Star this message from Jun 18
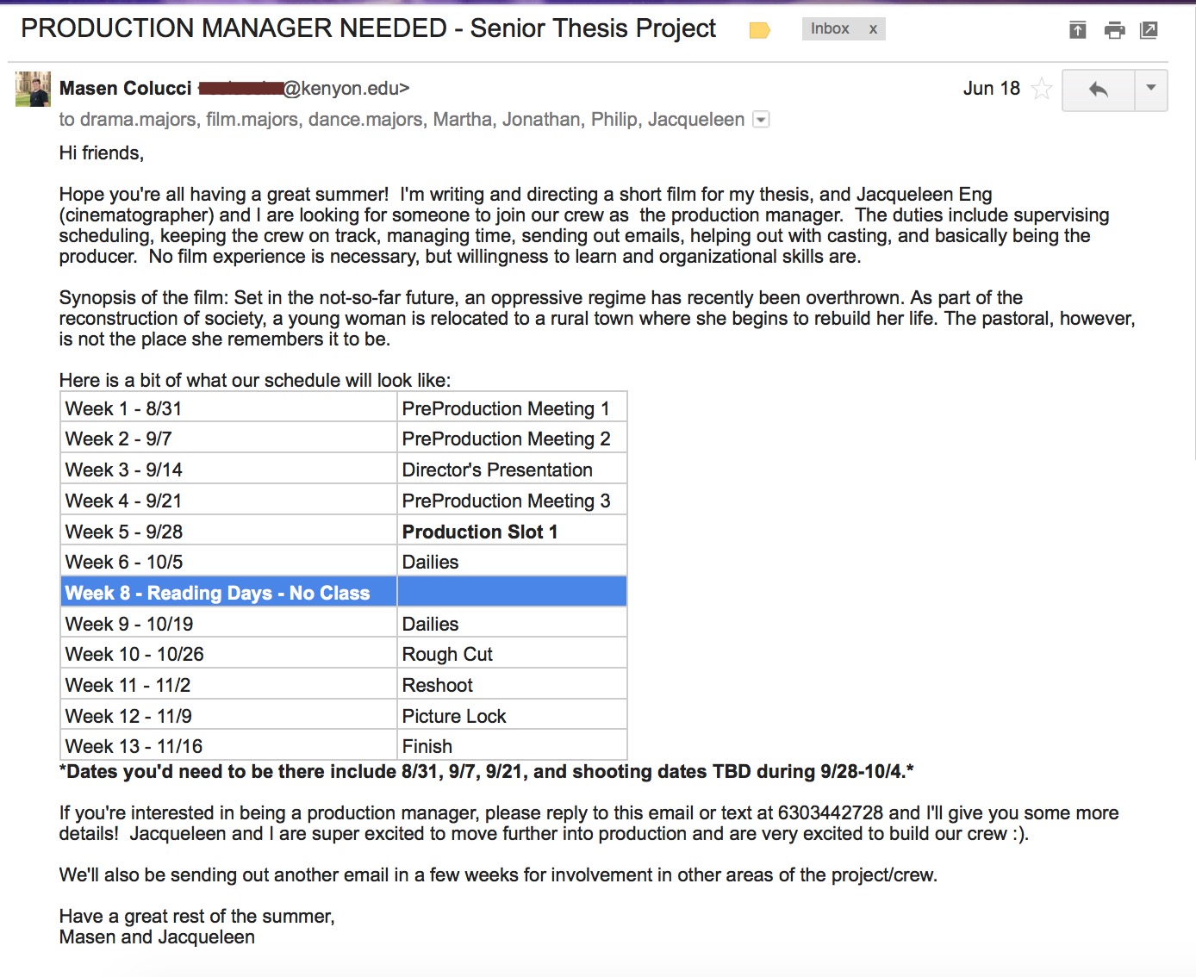1196x977 pixels. click(1042, 89)
